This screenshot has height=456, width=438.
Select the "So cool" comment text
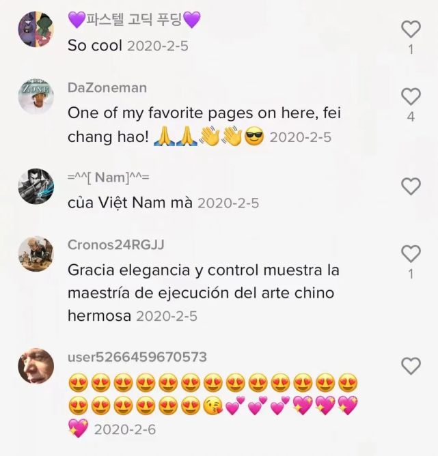[94, 46]
